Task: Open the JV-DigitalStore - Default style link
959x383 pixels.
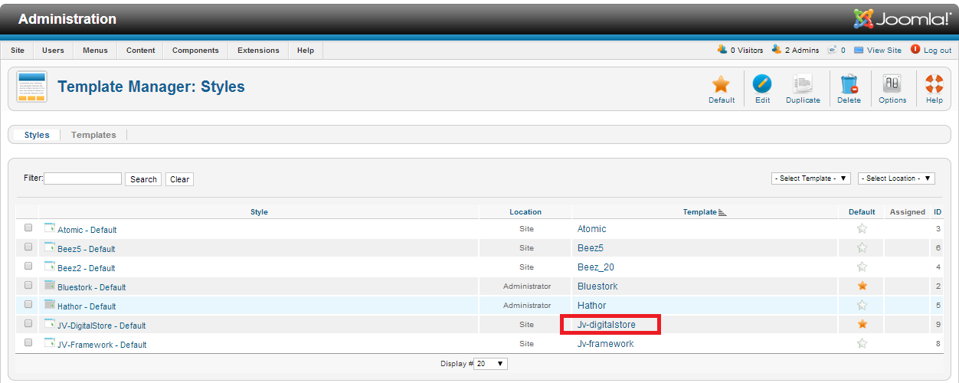Action: (102, 326)
